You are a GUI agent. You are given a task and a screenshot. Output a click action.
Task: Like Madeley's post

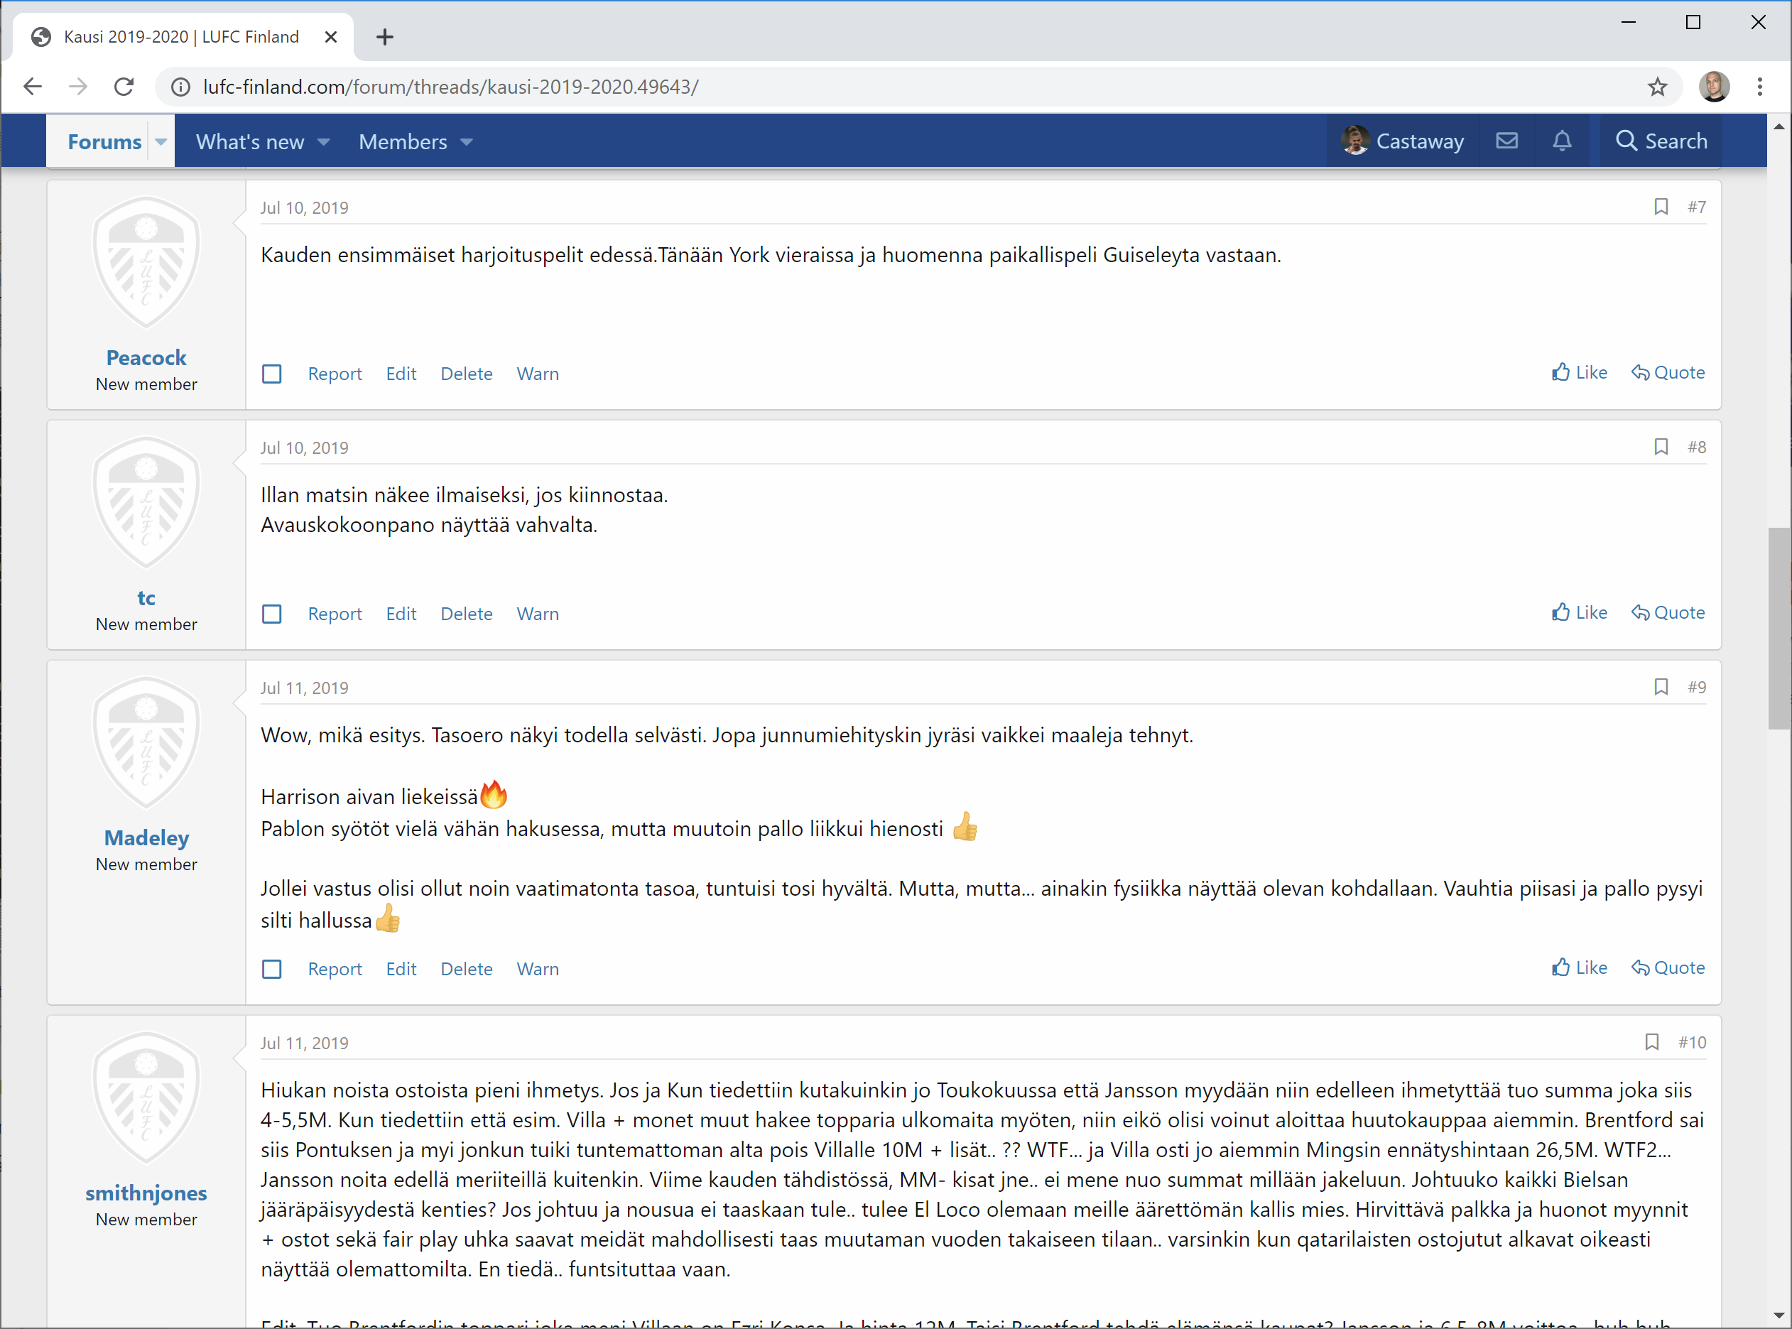pyautogui.click(x=1579, y=967)
